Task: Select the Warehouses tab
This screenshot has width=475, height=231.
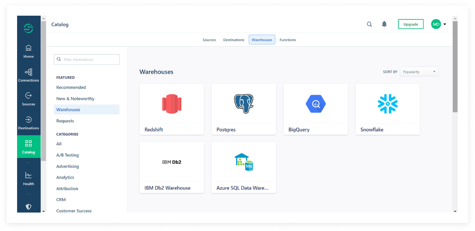Action: coord(262,40)
